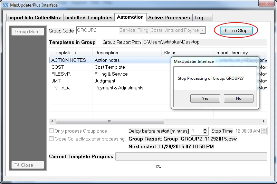Enable Close CollectMax after processing checkbox

[x=51, y=139]
